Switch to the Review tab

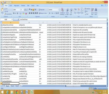[x=33, y=6]
